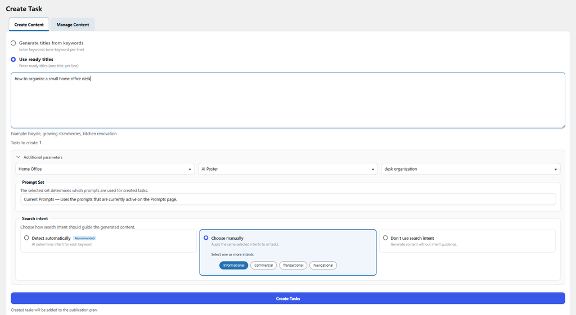Select Detect automatically search intent
The width and height of the screenshot is (576, 315).
26,238
